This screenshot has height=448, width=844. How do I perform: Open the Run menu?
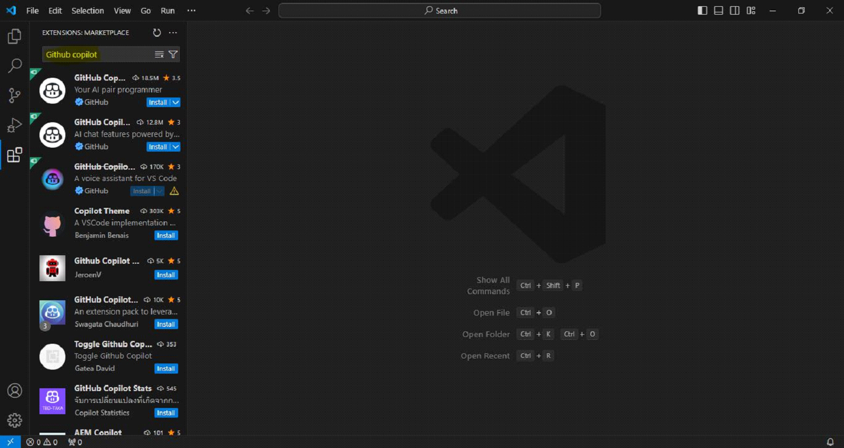click(167, 11)
